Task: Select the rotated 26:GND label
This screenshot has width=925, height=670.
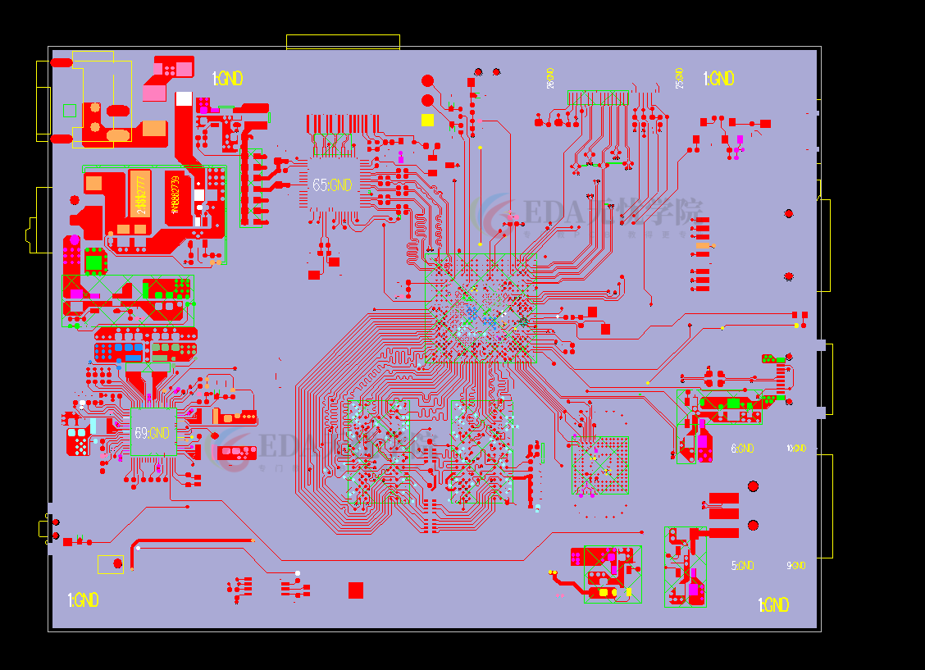Action: point(550,78)
